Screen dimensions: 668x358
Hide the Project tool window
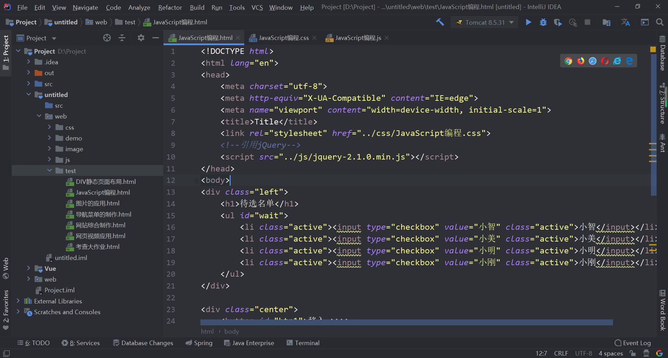tap(156, 38)
